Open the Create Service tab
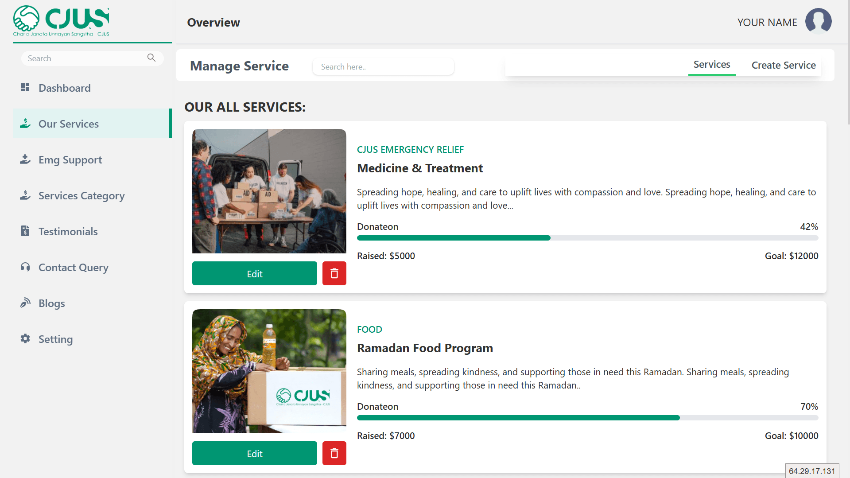850x478 pixels. click(x=783, y=66)
